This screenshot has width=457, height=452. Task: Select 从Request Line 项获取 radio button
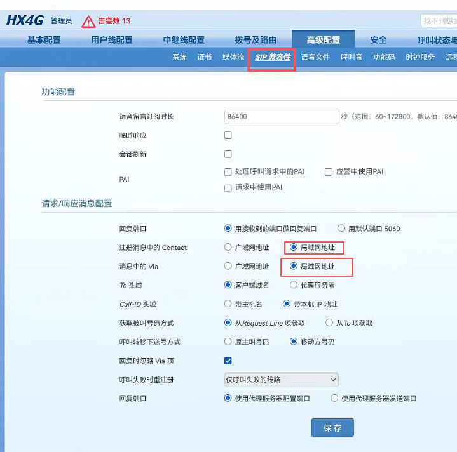[x=228, y=322]
